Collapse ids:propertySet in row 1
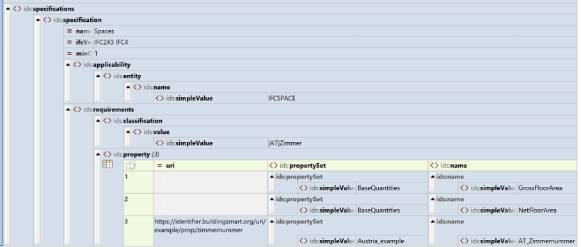The image size is (581, 247). [272, 177]
